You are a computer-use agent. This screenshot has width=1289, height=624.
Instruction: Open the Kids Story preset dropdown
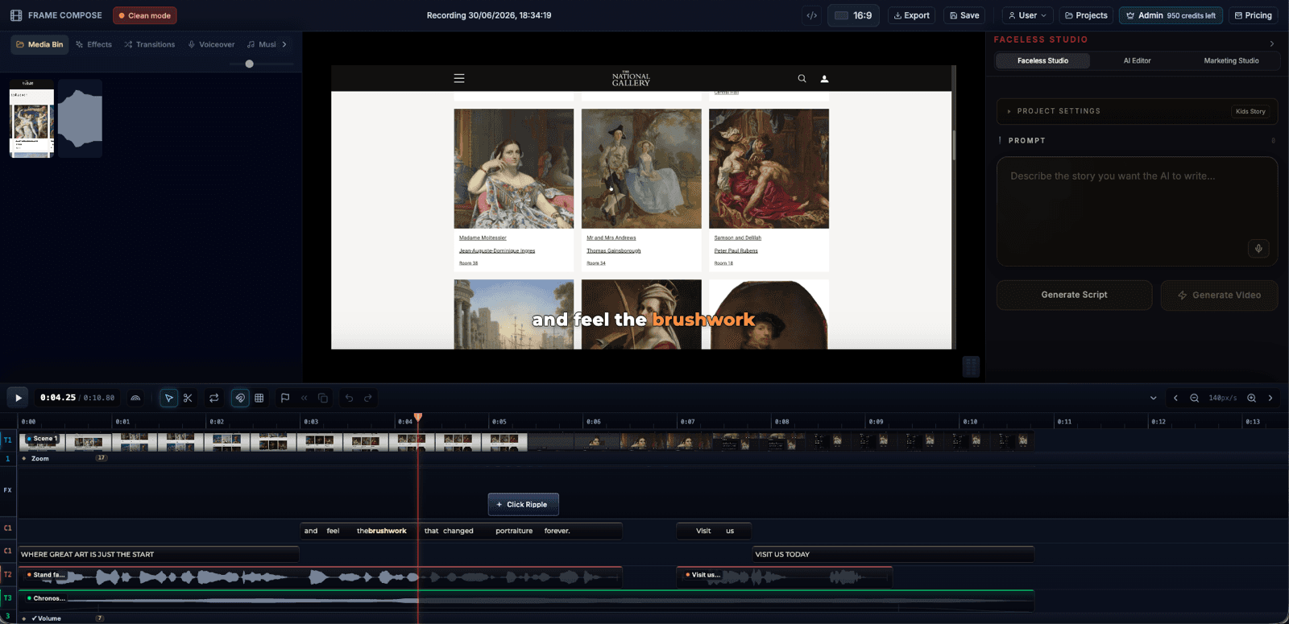coord(1250,111)
